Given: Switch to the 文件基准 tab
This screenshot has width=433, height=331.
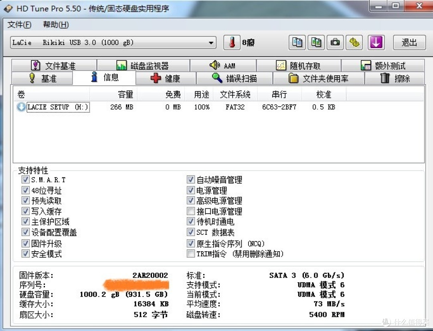Looking at the screenshot, I should [x=54, y=65].
